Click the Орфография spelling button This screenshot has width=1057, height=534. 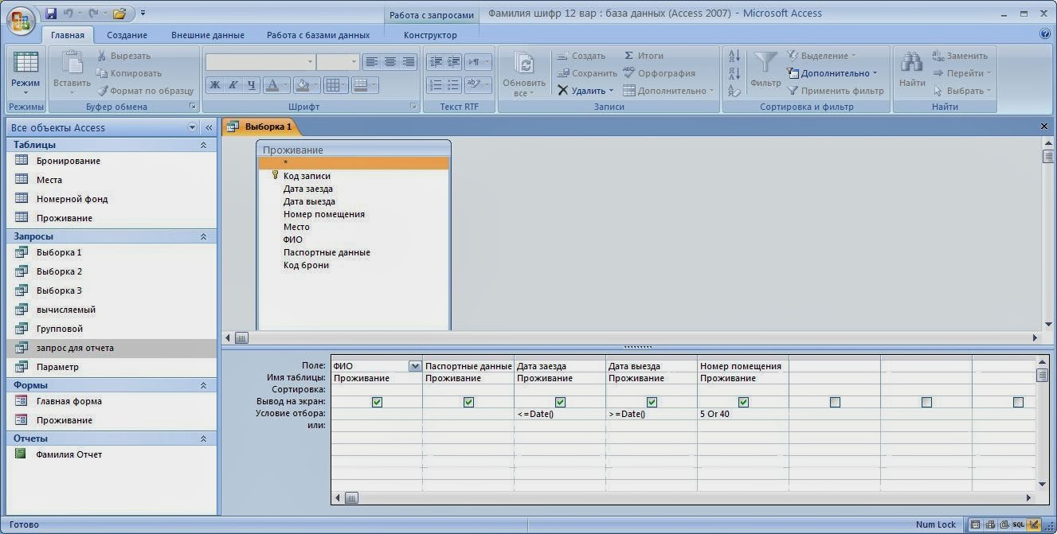click(x=659, y=73)
